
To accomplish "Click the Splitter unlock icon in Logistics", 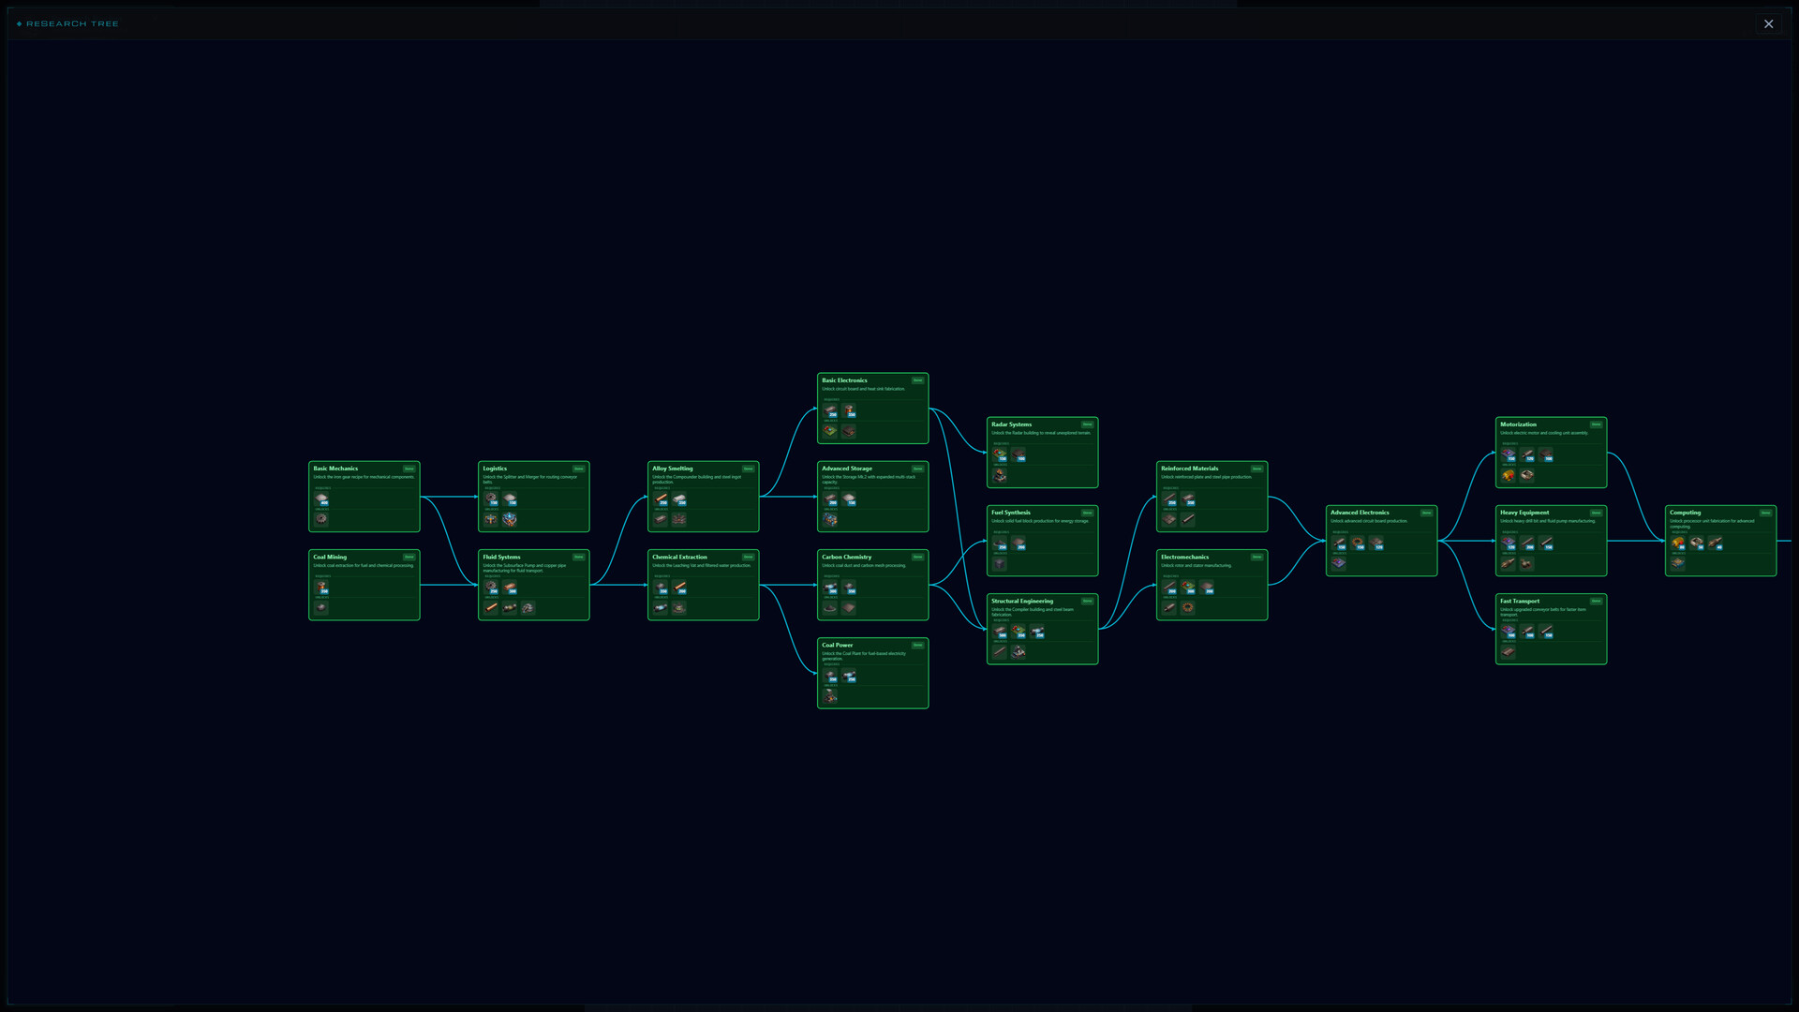I will pos(491,520).
